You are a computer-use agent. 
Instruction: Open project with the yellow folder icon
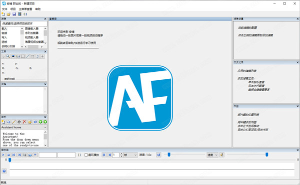point(8,14)
